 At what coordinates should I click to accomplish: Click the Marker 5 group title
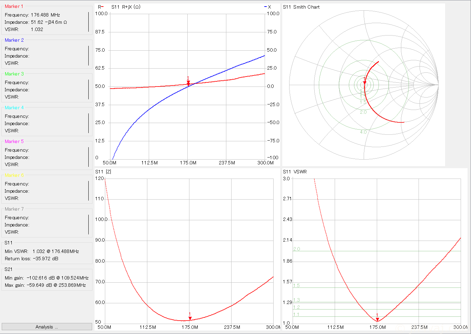[14, 141]
